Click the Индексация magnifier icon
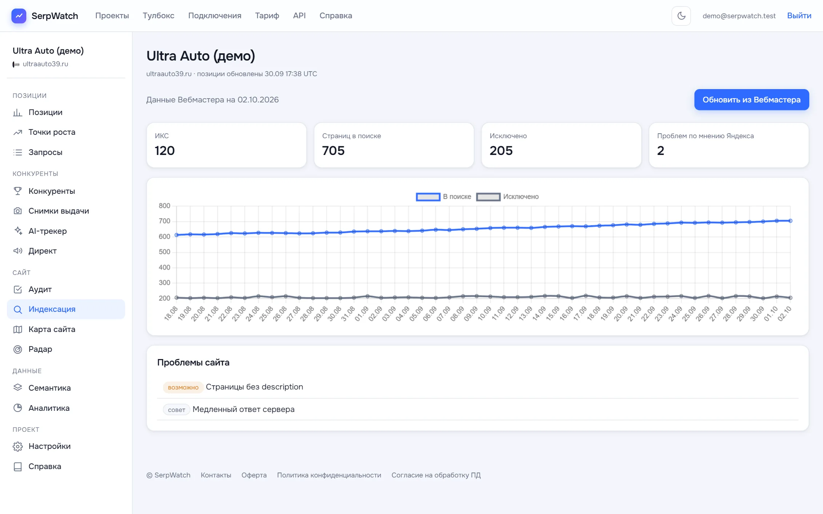The width and height of the screenshot is (823, 514). coord(18,309)
